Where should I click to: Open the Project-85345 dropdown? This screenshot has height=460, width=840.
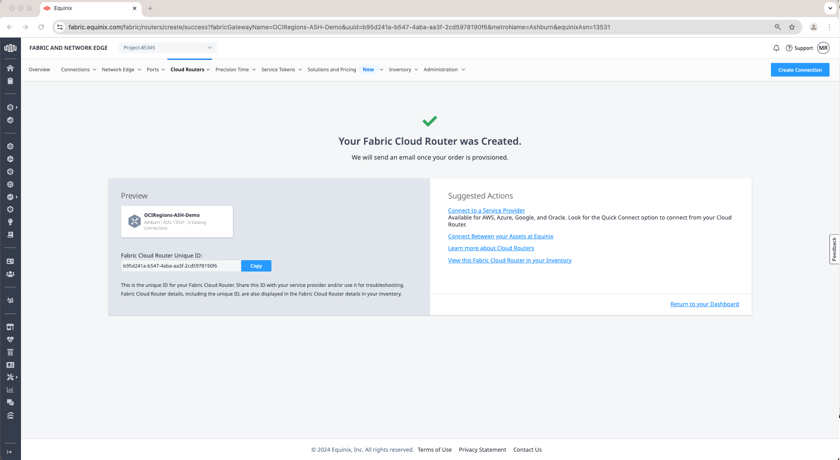point(167,48)
